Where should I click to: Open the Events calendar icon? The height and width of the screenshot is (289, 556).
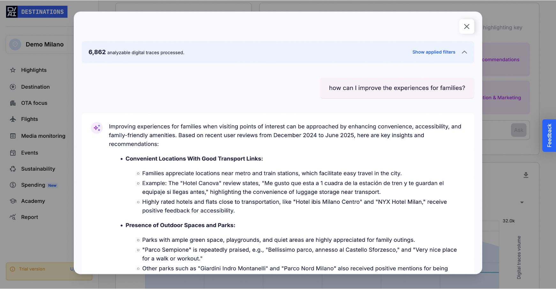point(13,153)
